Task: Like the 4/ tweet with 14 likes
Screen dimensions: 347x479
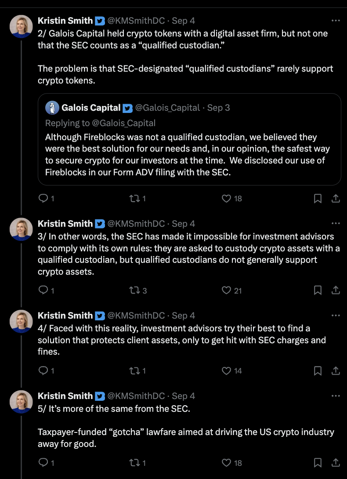Action: point(226,370)
